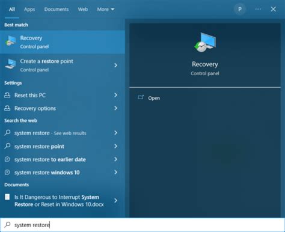The height and width of the screenshot is (232, 285).
Task: Click the magnifier icon in search box
Action: point(7,225)
